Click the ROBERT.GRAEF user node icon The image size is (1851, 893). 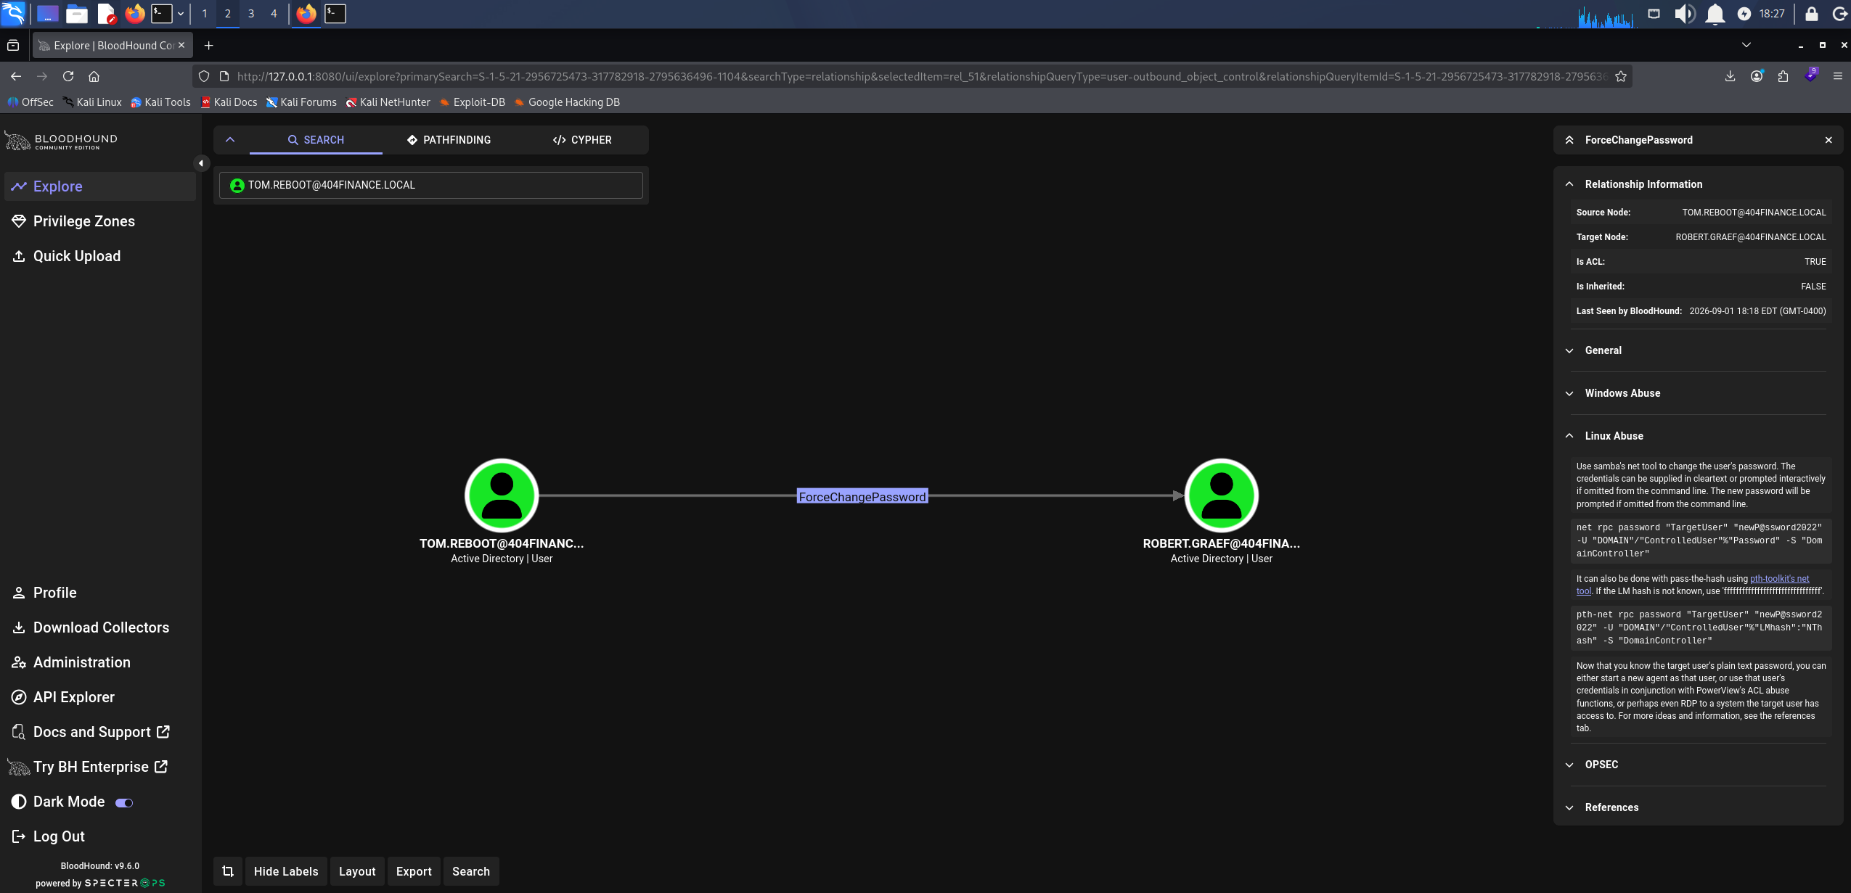[1222, 495]
